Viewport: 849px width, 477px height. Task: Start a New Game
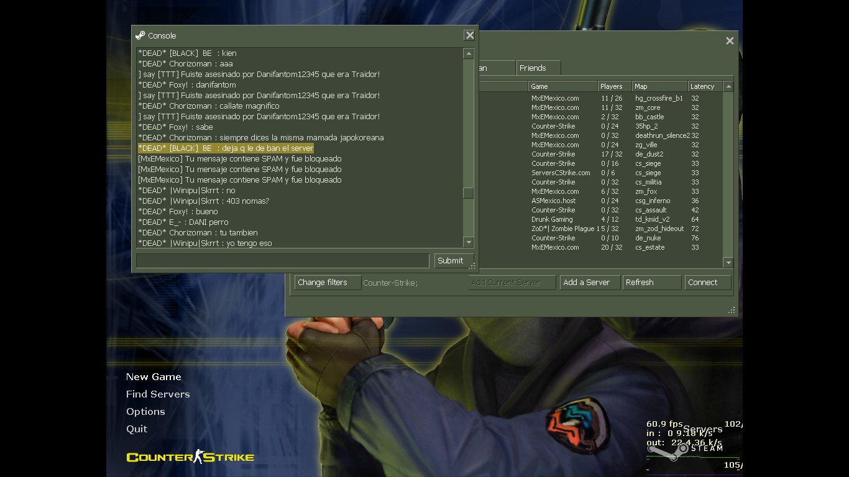pyautogui.click(x=154, y=377)
